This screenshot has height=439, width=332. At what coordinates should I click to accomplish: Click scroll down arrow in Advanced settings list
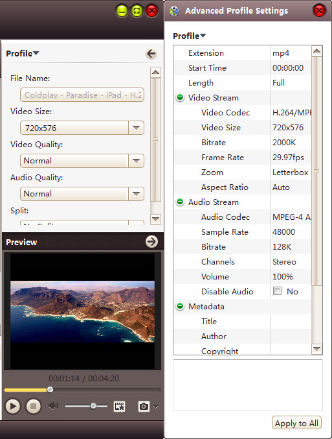316,349
